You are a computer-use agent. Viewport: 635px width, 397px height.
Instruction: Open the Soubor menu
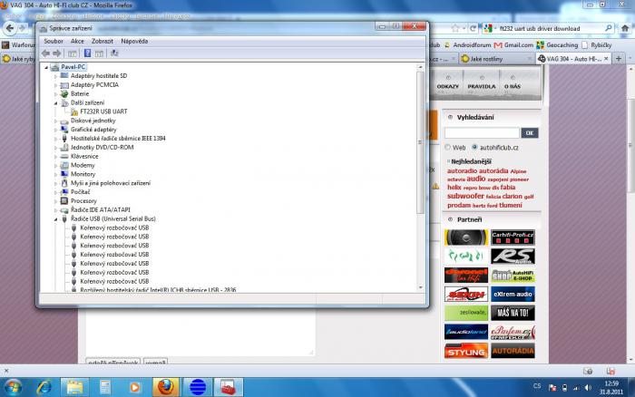(x=54, y=41)
